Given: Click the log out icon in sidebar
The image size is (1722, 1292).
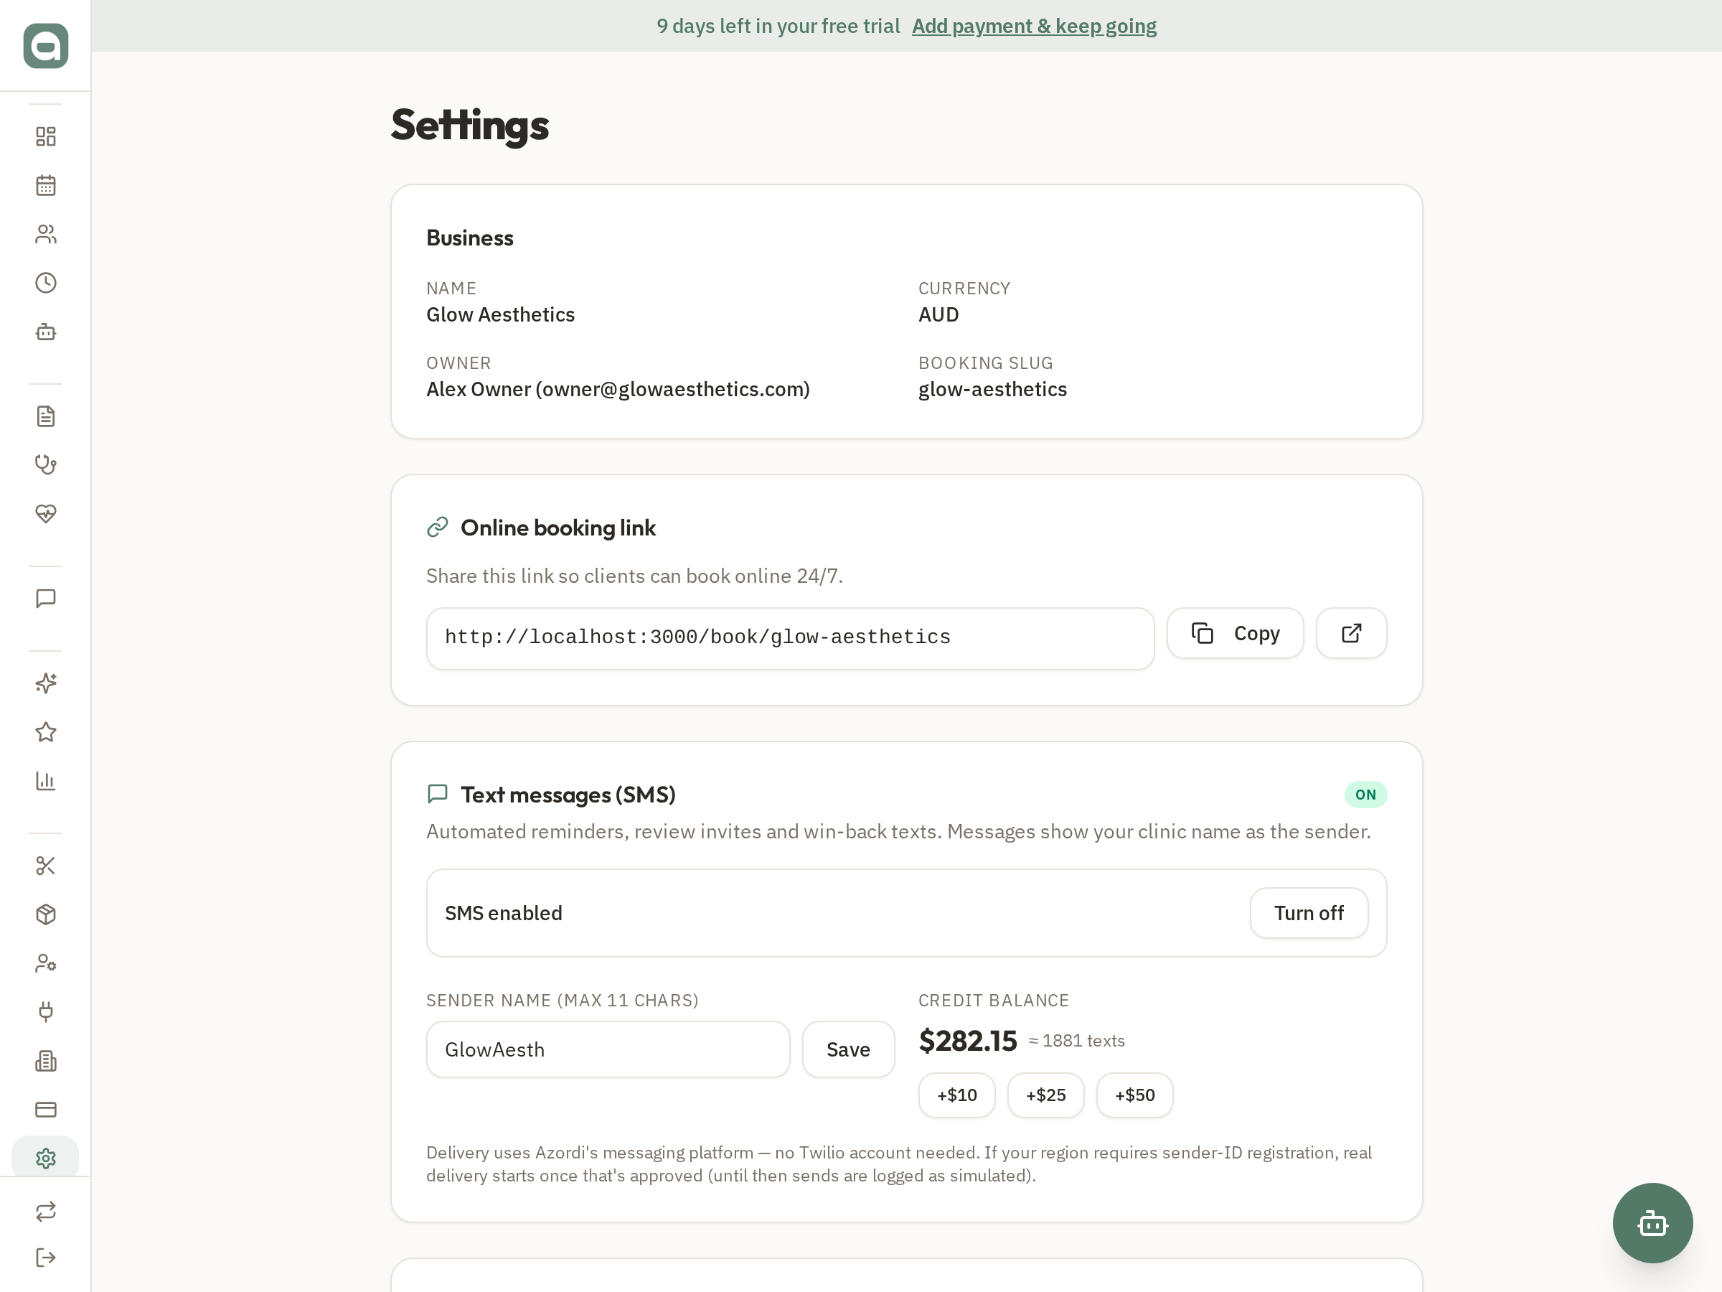Looking at the screenshot, I should click(46, 1257).
